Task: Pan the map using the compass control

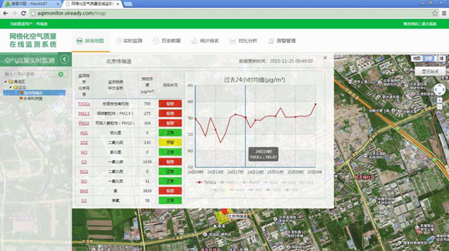Action: 439,90
